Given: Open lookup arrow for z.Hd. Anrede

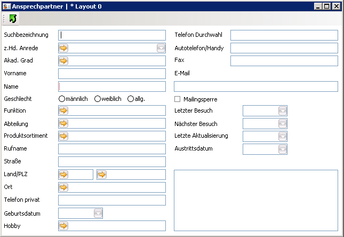Looking at the screenshot, I should point(63,48).
